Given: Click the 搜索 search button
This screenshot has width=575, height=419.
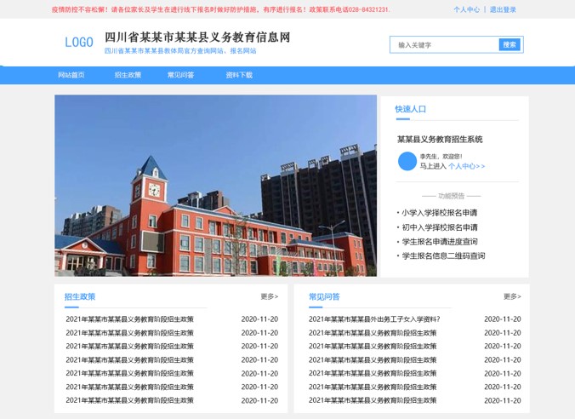Looking at the screenshot, I should 510,44.
